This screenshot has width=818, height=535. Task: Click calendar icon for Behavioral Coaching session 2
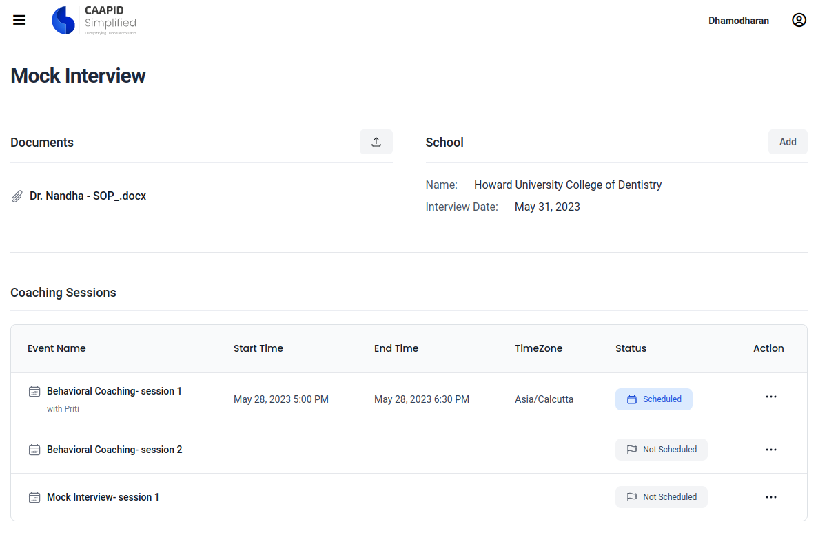point(34,450)
